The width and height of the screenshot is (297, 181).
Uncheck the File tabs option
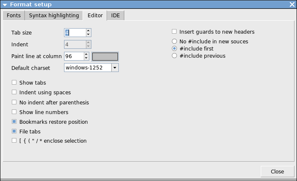tap(14, 132)
